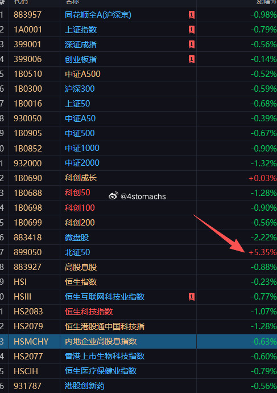Image resolution: width=277 pixels, height=393 pixels.
Task: Open the 上证指数 index name
Action: coord(81,30)
